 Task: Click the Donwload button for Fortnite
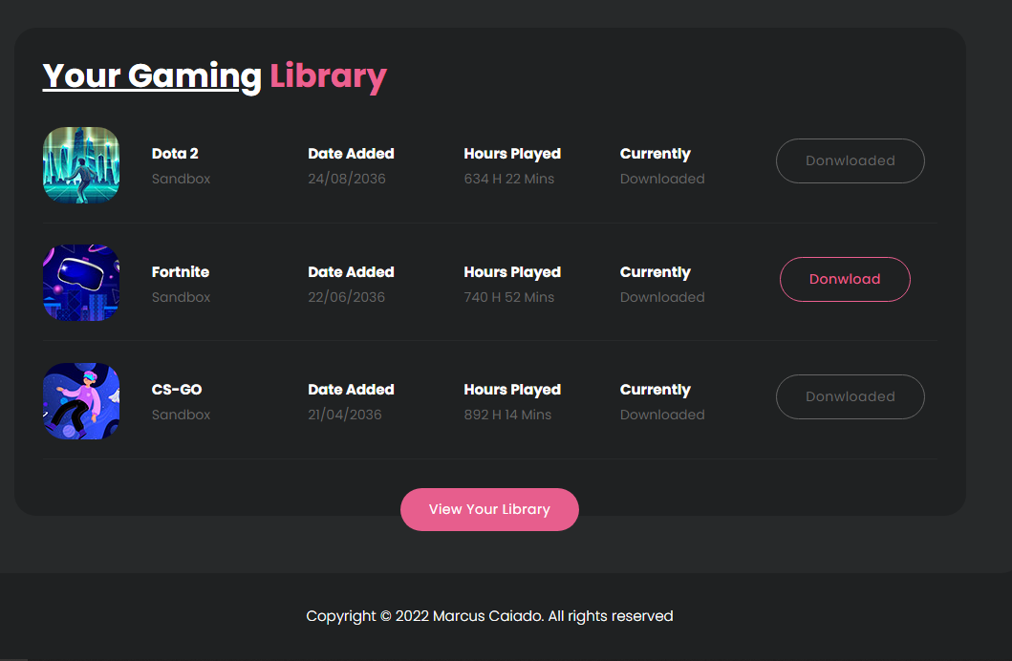pyautogui.click(x=845, y=279)
